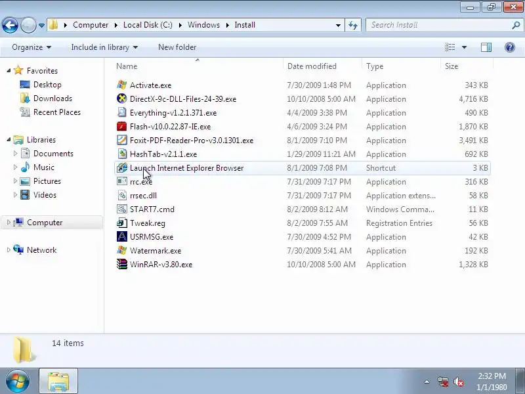Show hidden tray icons arrow

427,382
